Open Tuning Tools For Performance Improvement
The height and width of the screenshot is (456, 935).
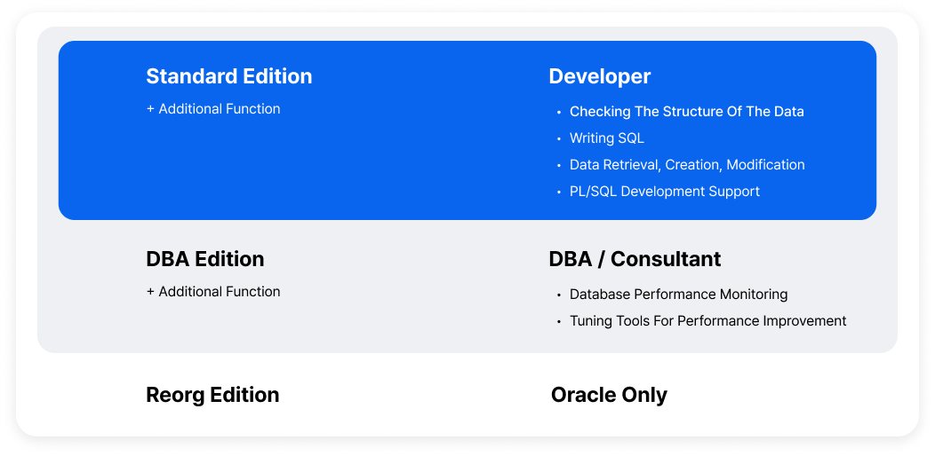[x=707, y=321]
